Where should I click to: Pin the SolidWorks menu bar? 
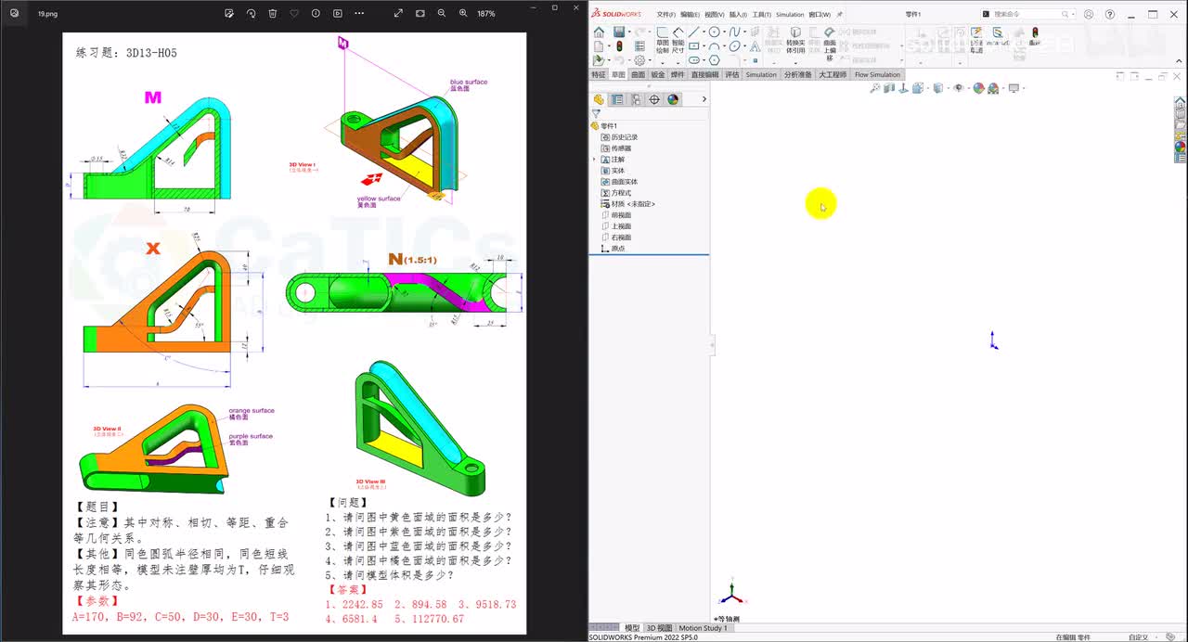pyautogui.click(x=840, y=15)
